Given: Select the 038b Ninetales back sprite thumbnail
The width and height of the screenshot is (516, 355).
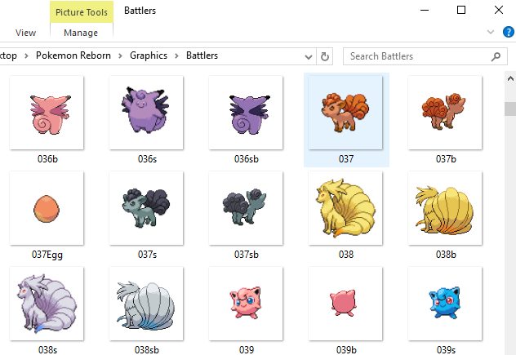Looking at the screenshot, I should (x=445, y=208).
